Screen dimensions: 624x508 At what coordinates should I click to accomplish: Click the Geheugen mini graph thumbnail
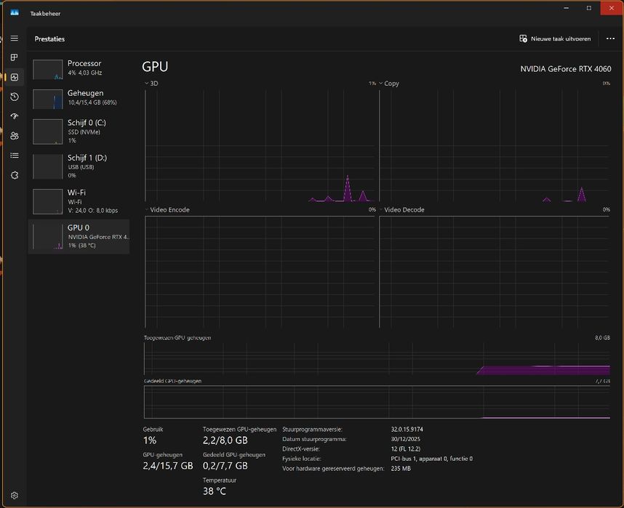tap(48, 99)
